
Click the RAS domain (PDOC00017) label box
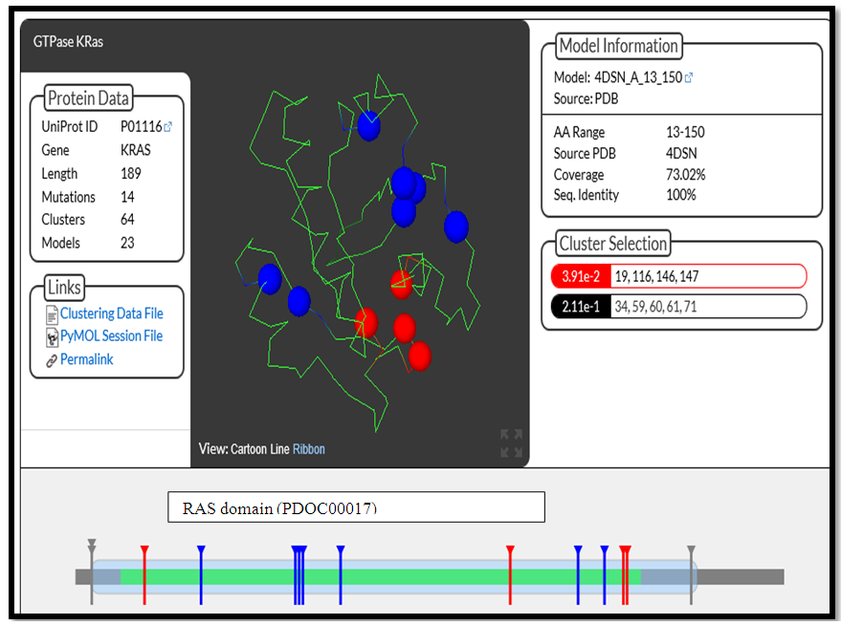[x=356, y=507]
